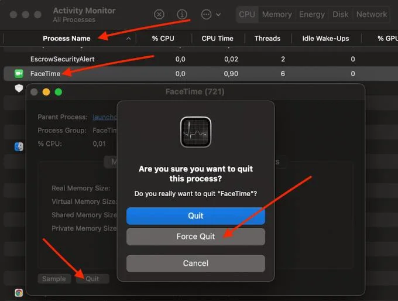Click the Real Memory Size label
This screenshot has width=398, height=301.
tap(81, 188)
